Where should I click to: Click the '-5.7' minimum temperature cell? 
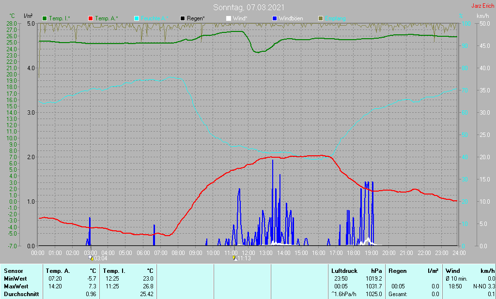coord(92,279)
